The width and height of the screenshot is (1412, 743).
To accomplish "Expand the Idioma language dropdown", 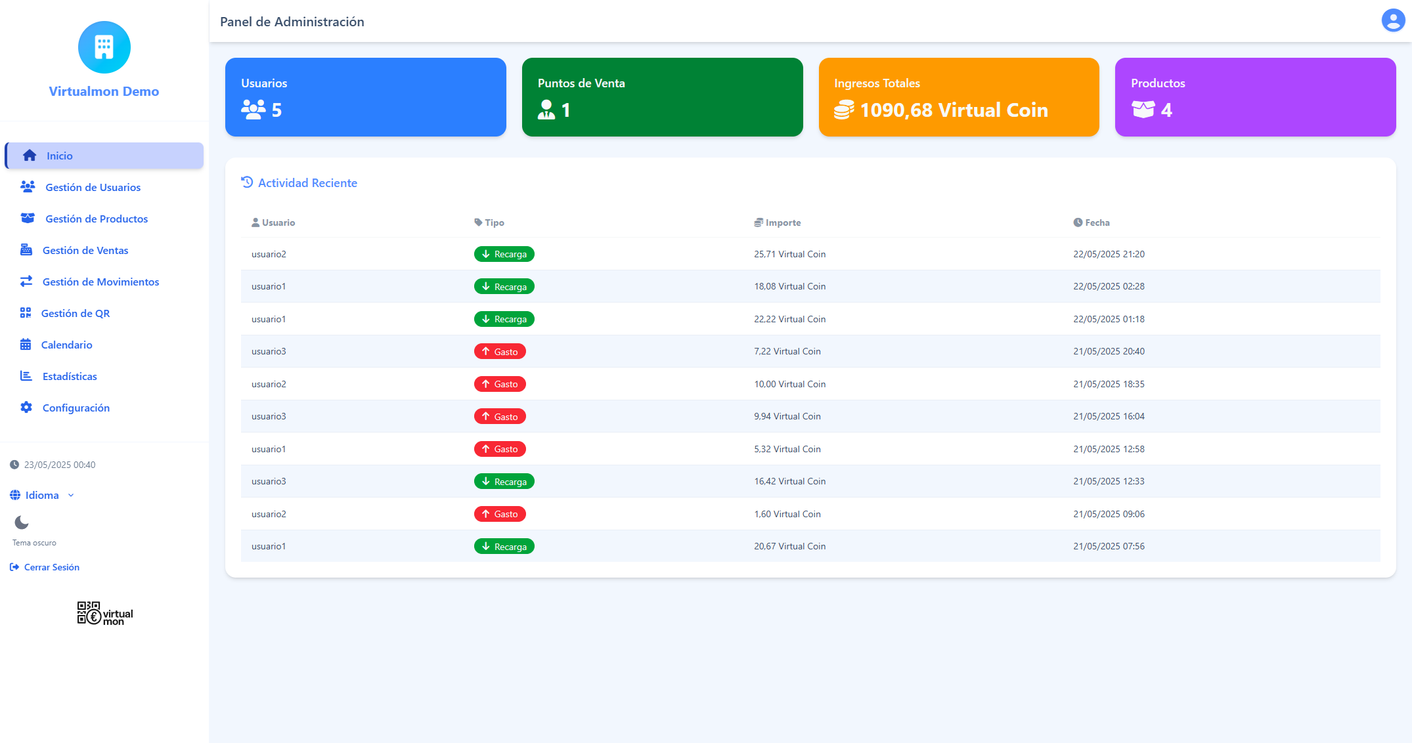I will 41,495.
